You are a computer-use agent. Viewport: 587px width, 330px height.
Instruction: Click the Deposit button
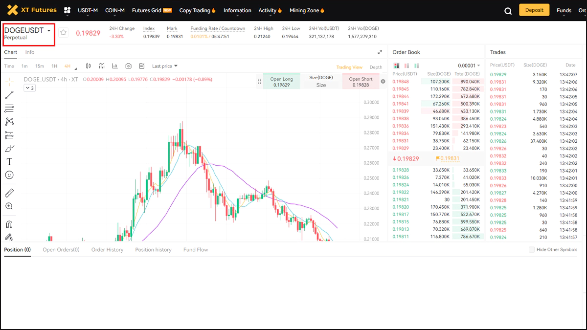(x=534, y=10)
